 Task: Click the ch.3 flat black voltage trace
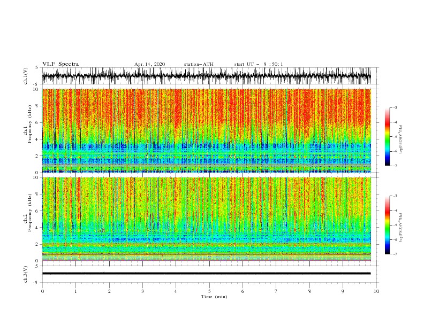point(207,274)
